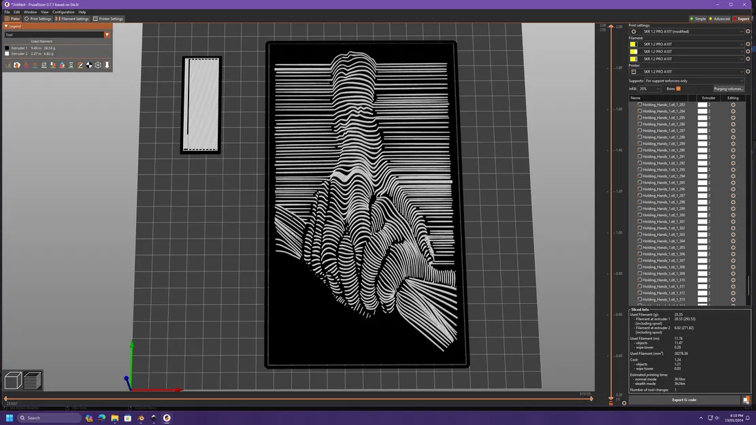The width and height of the screenshot is (756, 425).
Task: Open Infill percentage dropdown
Action: (x=649, y=88)
